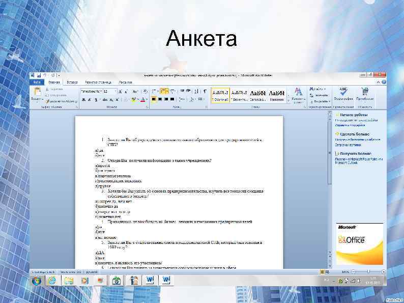Open Internet Explorer from the taskbar
The image size is (404, 303).
coord(52,280)
